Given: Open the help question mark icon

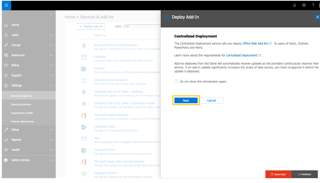Looking at the screenshot, I should coord(313,5).
